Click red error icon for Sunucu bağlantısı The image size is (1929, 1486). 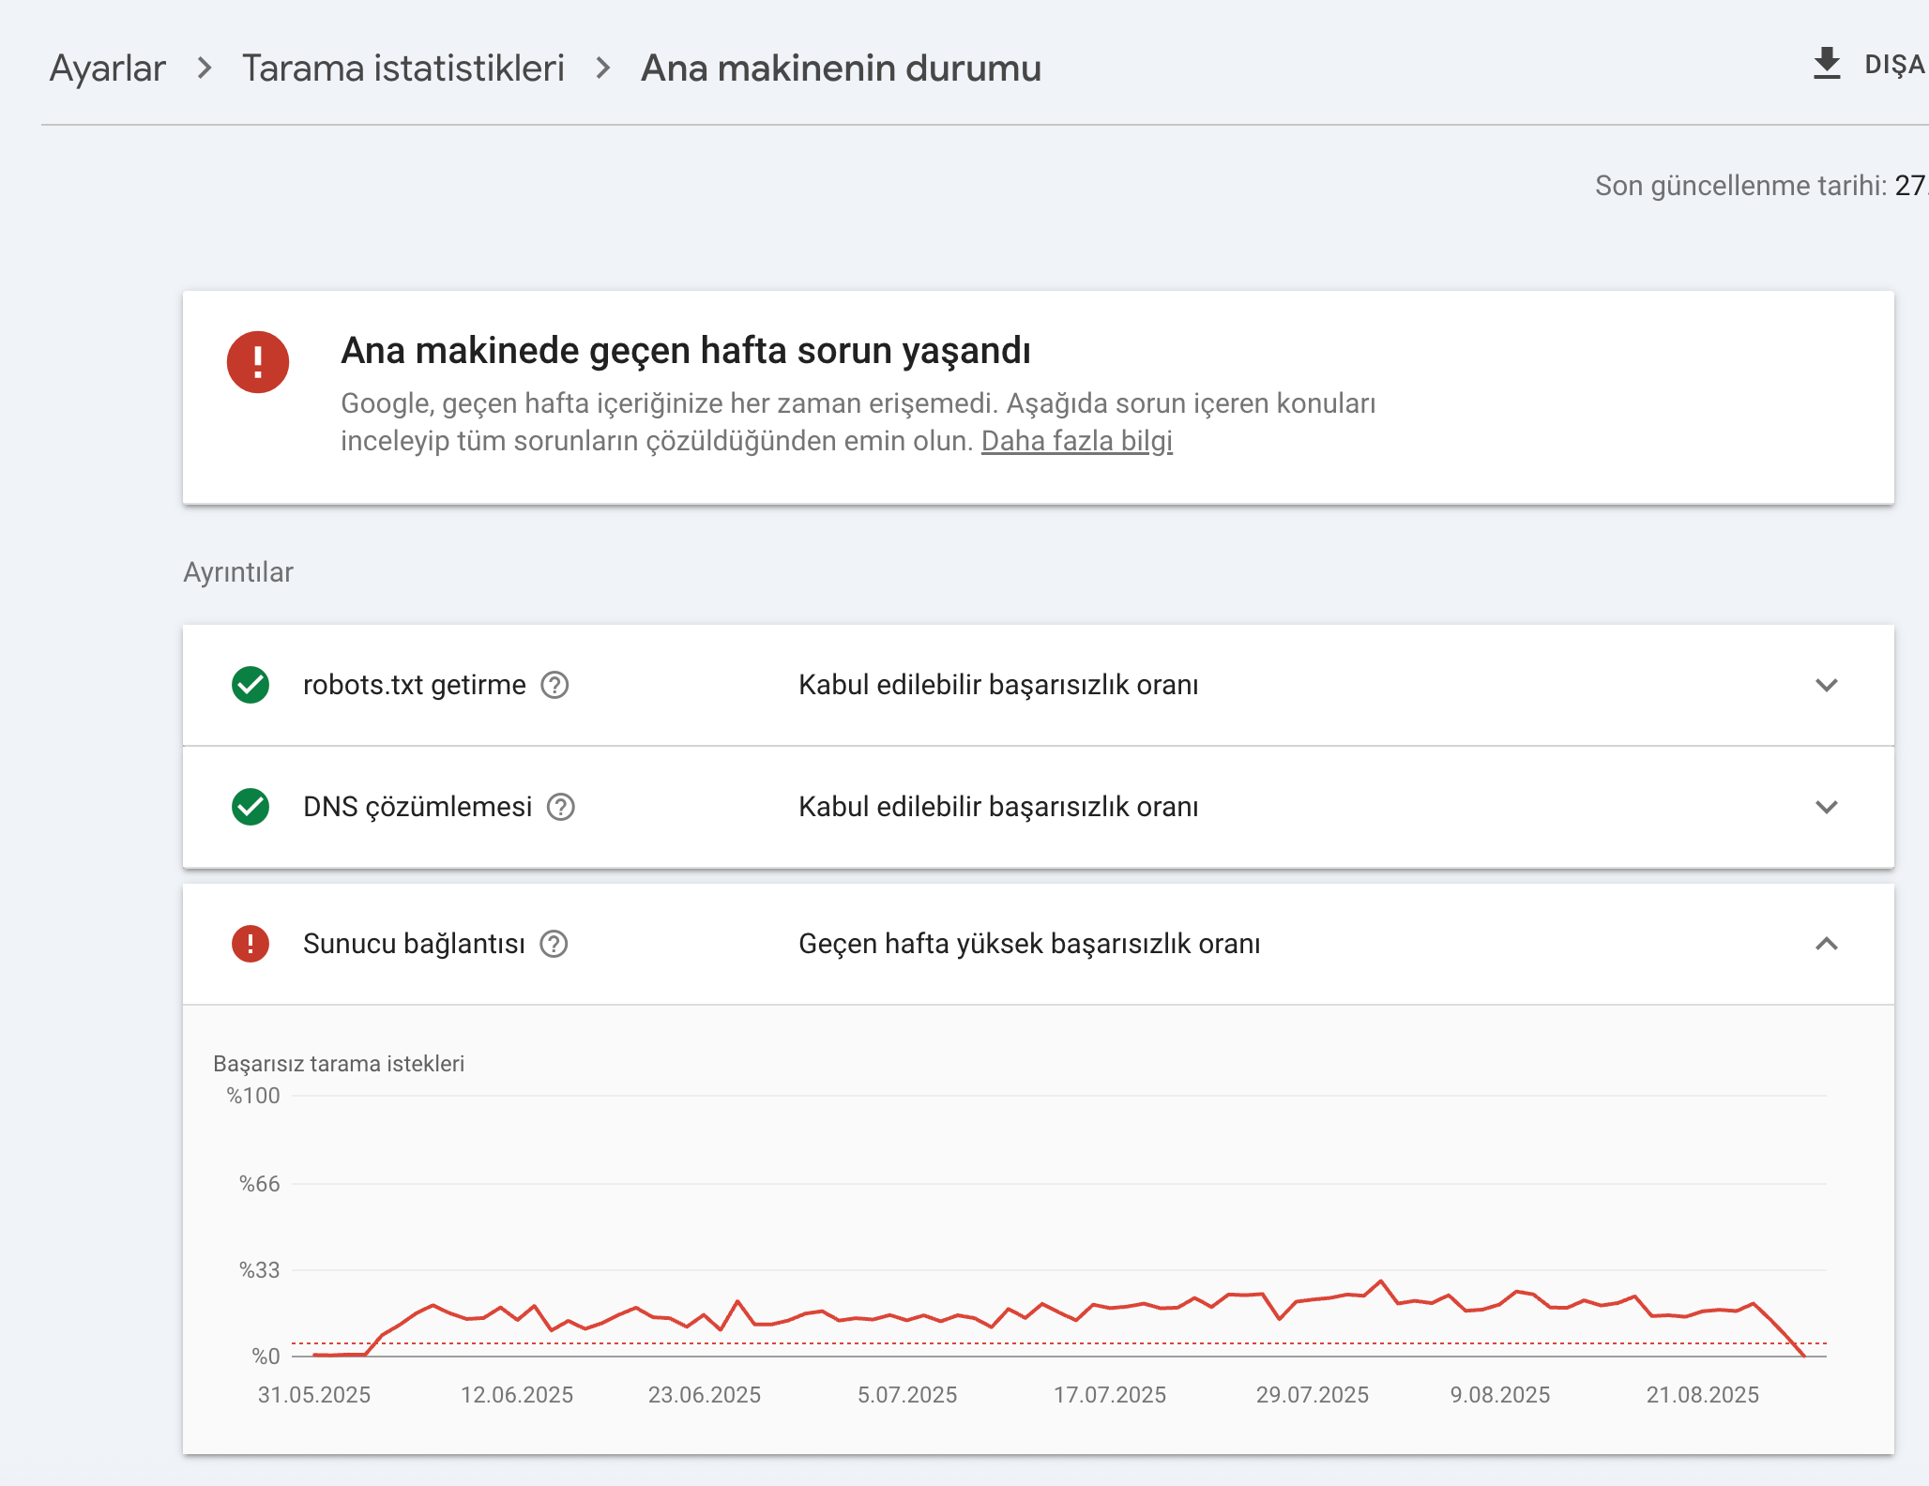[251, 944]
